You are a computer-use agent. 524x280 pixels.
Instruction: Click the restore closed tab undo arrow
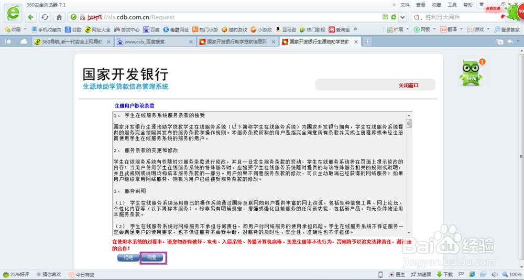tap(510, 41)
